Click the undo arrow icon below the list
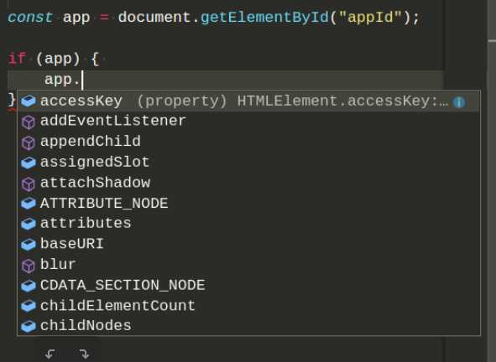The image size is (496, 362). tap(50, 354)
